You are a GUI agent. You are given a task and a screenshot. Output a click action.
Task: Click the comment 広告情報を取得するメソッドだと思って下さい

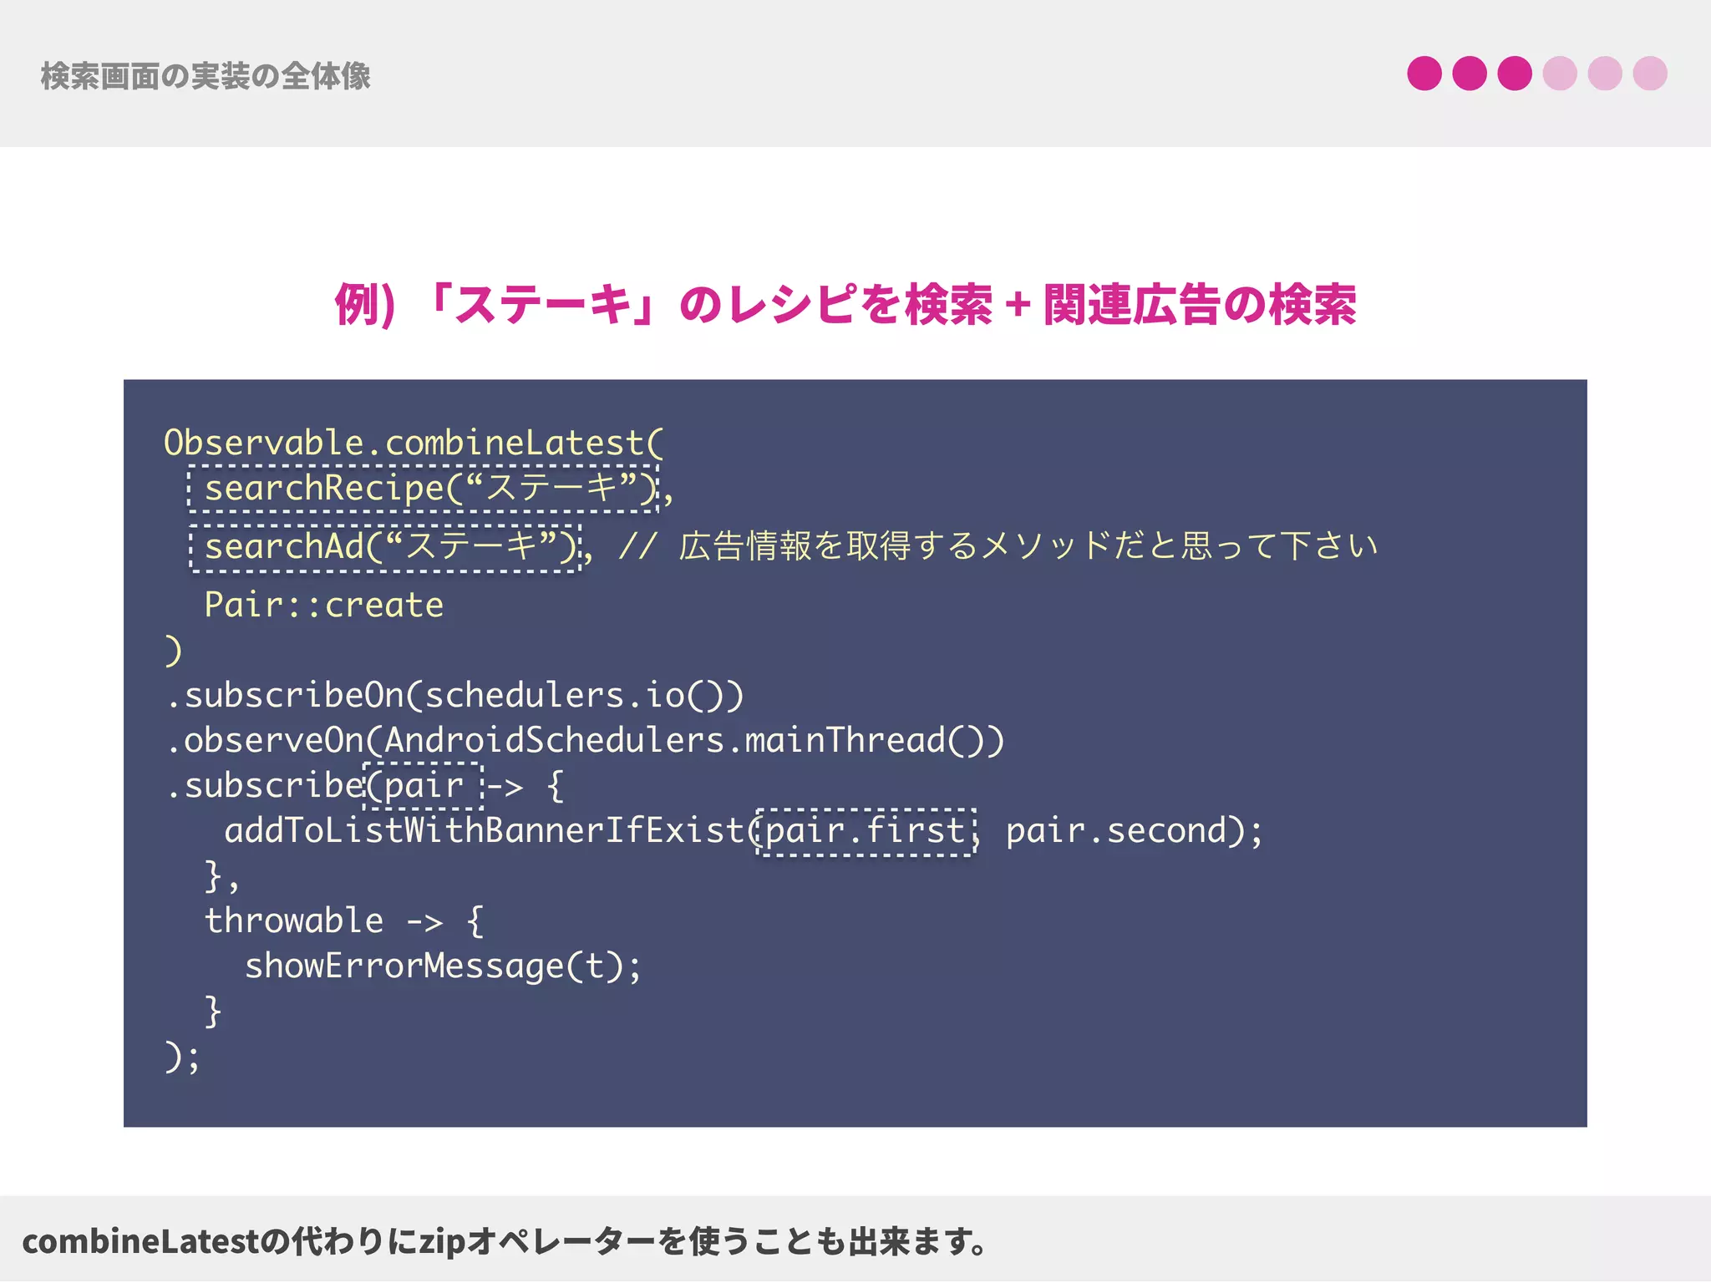click(x=1028, y=546)
